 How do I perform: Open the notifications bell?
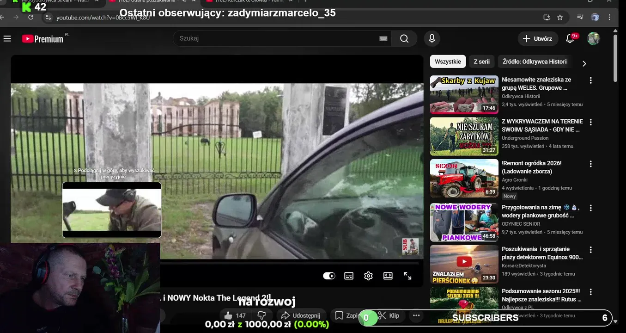[x=570, y=39]
